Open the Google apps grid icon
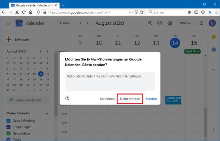Image resolution: width=220 pixels, height=141 pixels. point(201,23)
